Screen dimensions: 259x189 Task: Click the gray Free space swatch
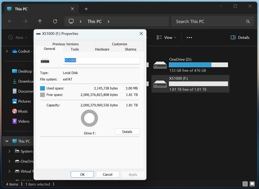pos(42,95)
